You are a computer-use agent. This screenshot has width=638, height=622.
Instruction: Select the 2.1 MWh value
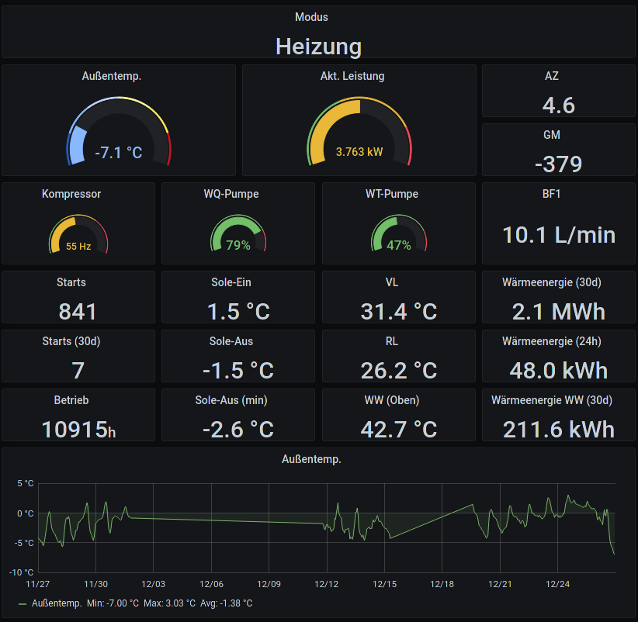click(559, 312)
